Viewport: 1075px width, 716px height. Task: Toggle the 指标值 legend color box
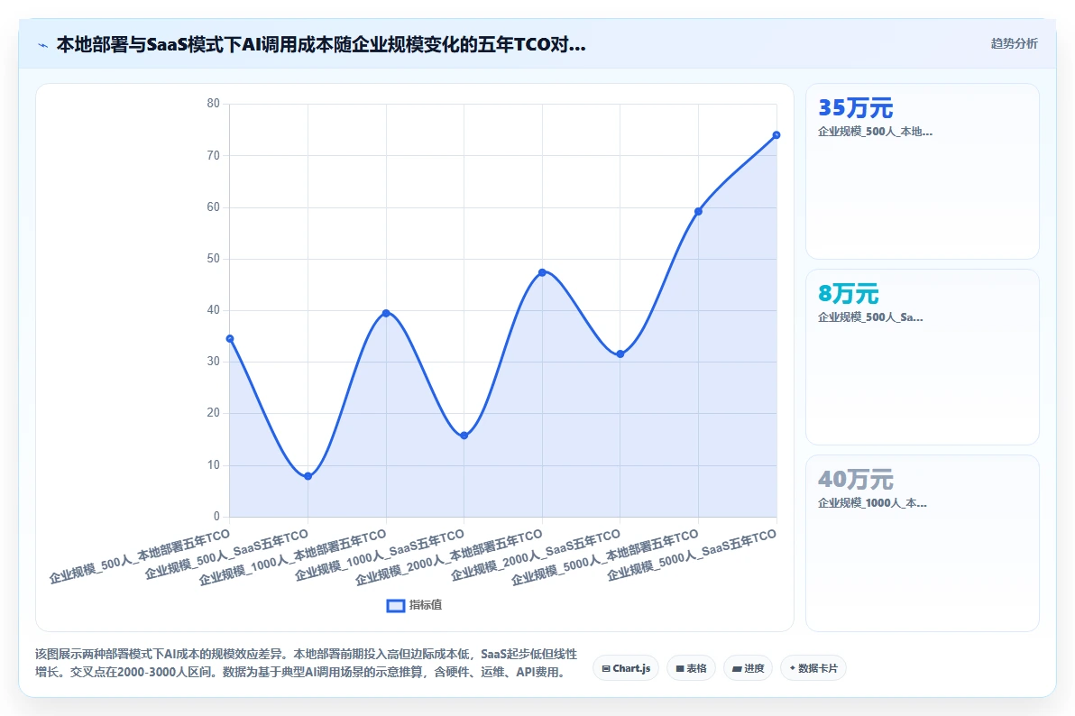click(396, 606)
